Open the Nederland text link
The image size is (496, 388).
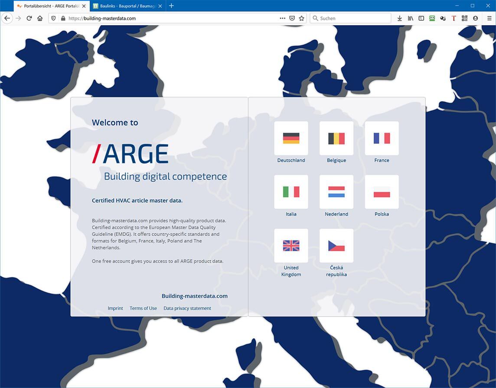(336, 214)
